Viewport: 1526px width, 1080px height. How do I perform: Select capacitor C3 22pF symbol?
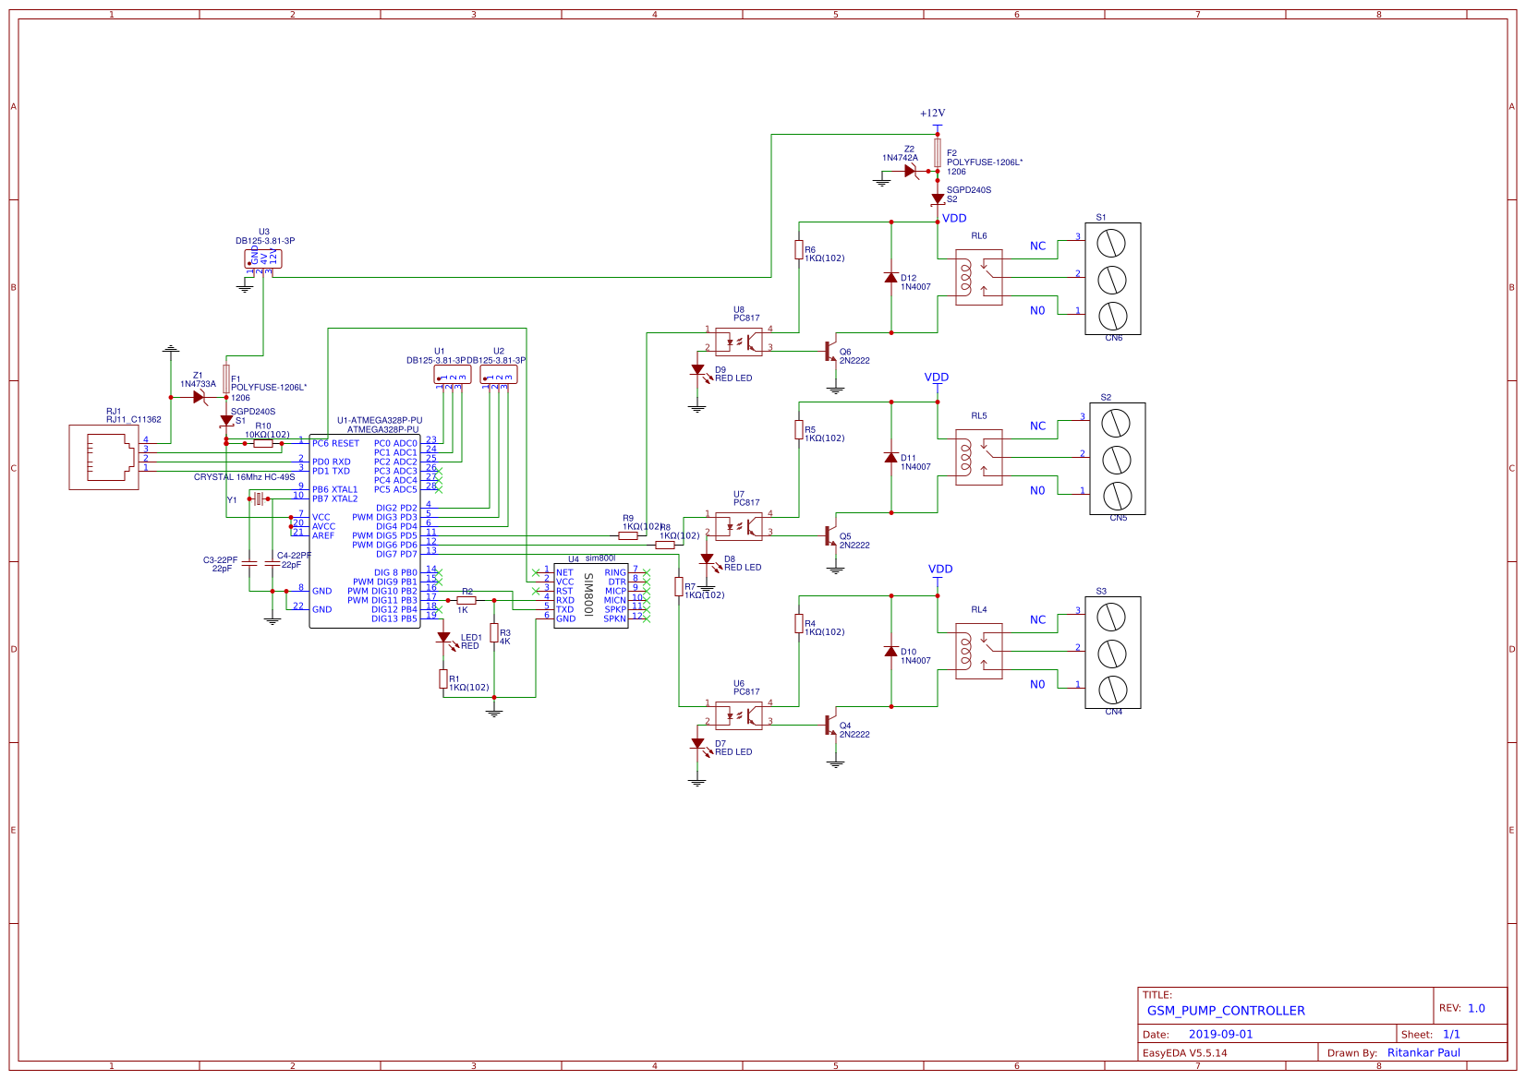click(250, 564)
